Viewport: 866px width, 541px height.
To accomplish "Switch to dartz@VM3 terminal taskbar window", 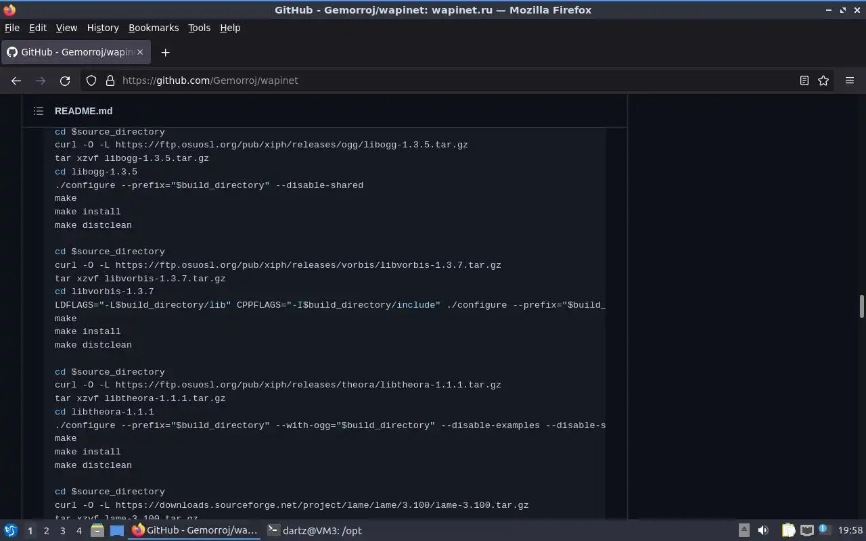I will pyautogui.click(x=315, y=531).
